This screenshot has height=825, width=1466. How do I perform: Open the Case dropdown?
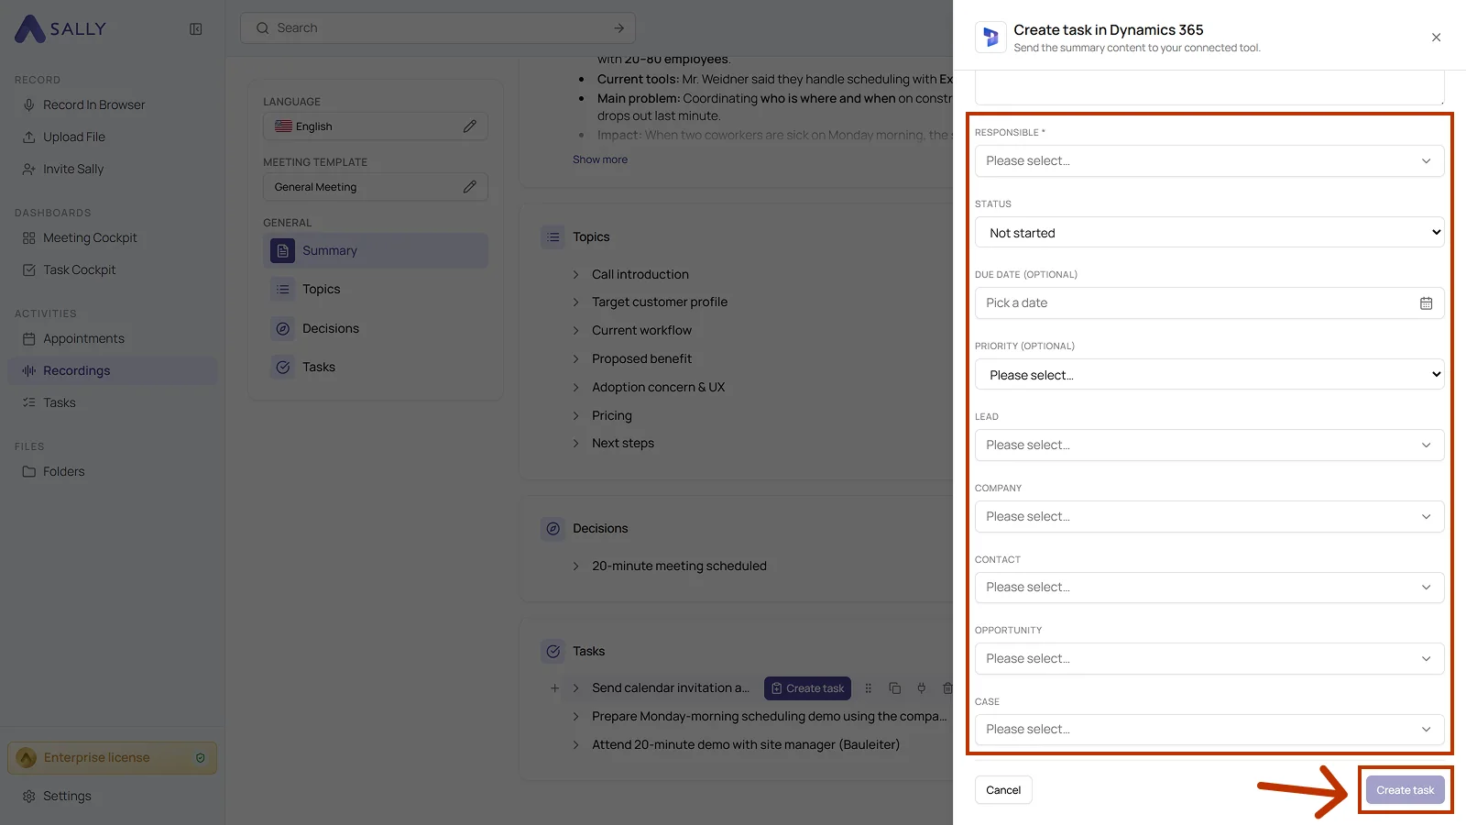click(1209, 730)
